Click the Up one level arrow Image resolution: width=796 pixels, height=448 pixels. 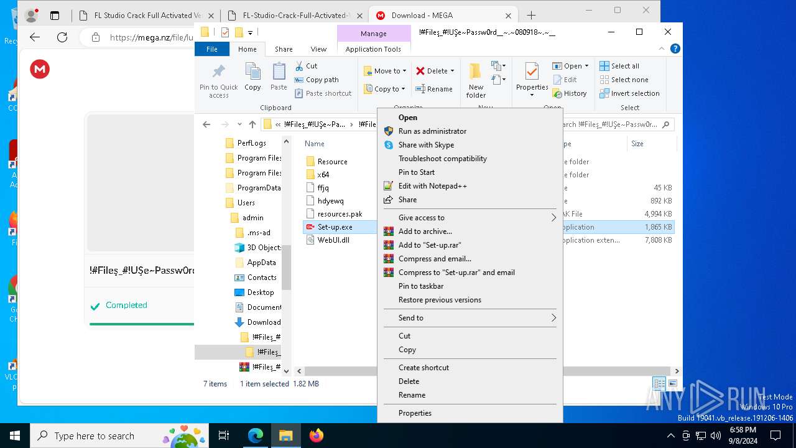click(x=252, y=124)
